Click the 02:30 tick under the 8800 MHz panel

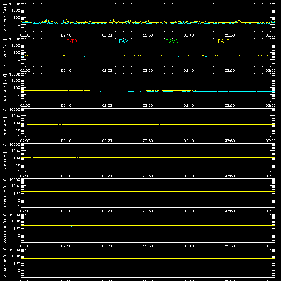tap(148, 246)
